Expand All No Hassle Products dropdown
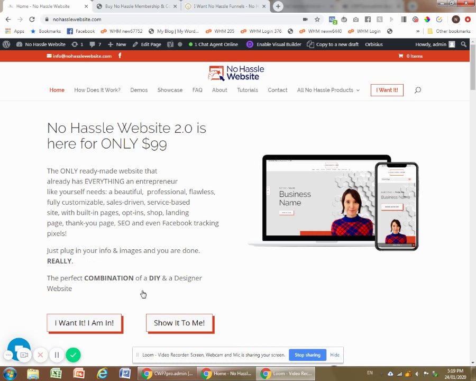The height and width of the screenshot is (381, 476). tap(328, 90)
